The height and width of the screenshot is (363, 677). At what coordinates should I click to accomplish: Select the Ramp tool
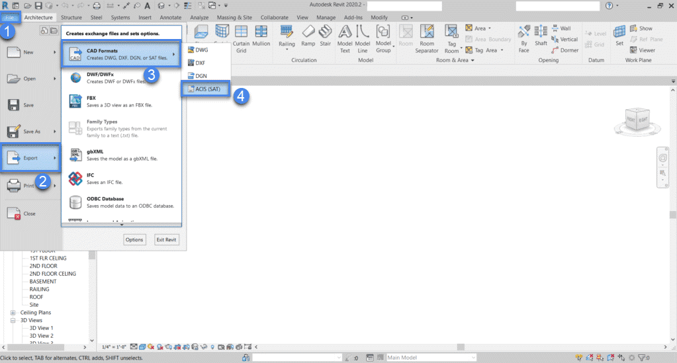[x=308, y=36]
